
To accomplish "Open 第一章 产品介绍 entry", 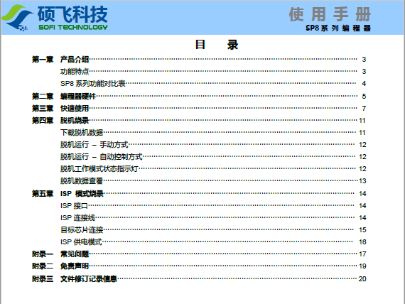I will point(199,60).
